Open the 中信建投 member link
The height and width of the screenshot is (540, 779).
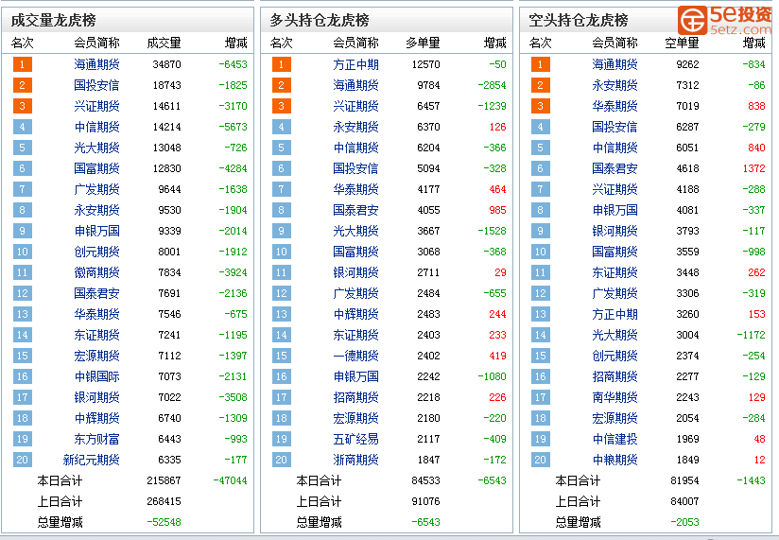click(x=615, y=439)
